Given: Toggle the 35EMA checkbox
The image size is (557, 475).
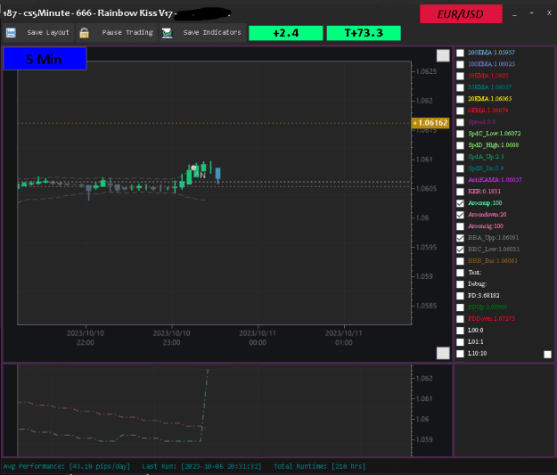Looking at the screenshot, I should click(460, 87).
